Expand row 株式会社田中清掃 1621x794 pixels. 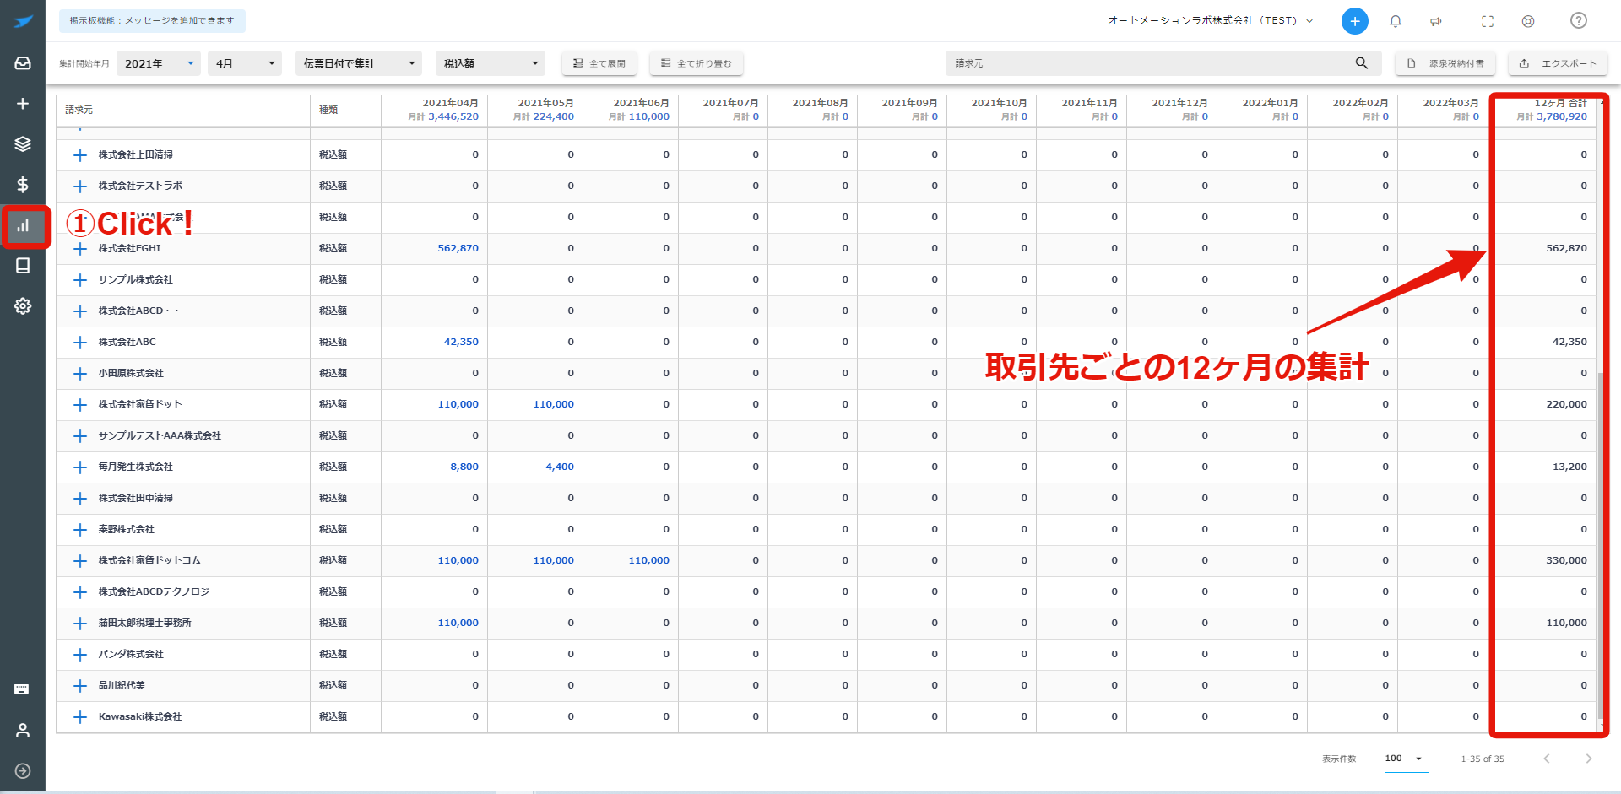coord(80,499)
